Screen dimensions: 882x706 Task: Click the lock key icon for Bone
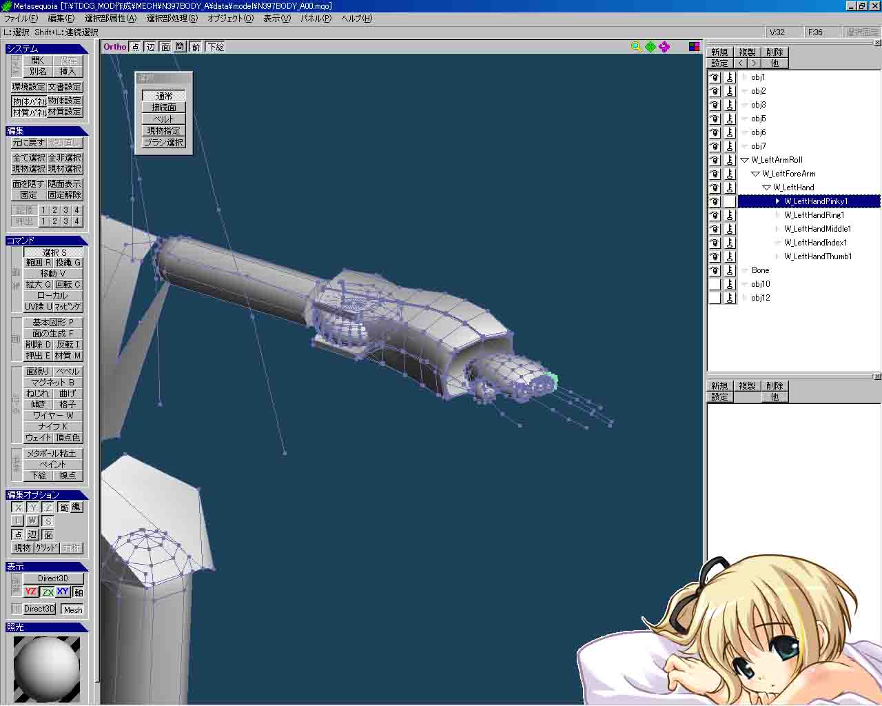[x=730, y=270]
